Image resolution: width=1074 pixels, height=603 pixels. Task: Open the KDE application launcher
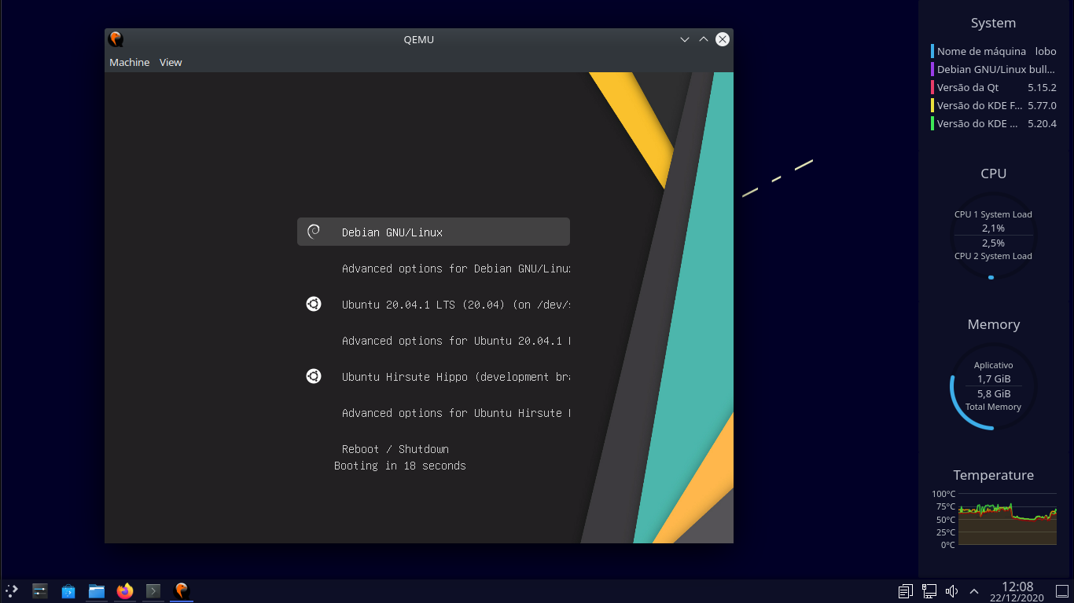point(11,590)
